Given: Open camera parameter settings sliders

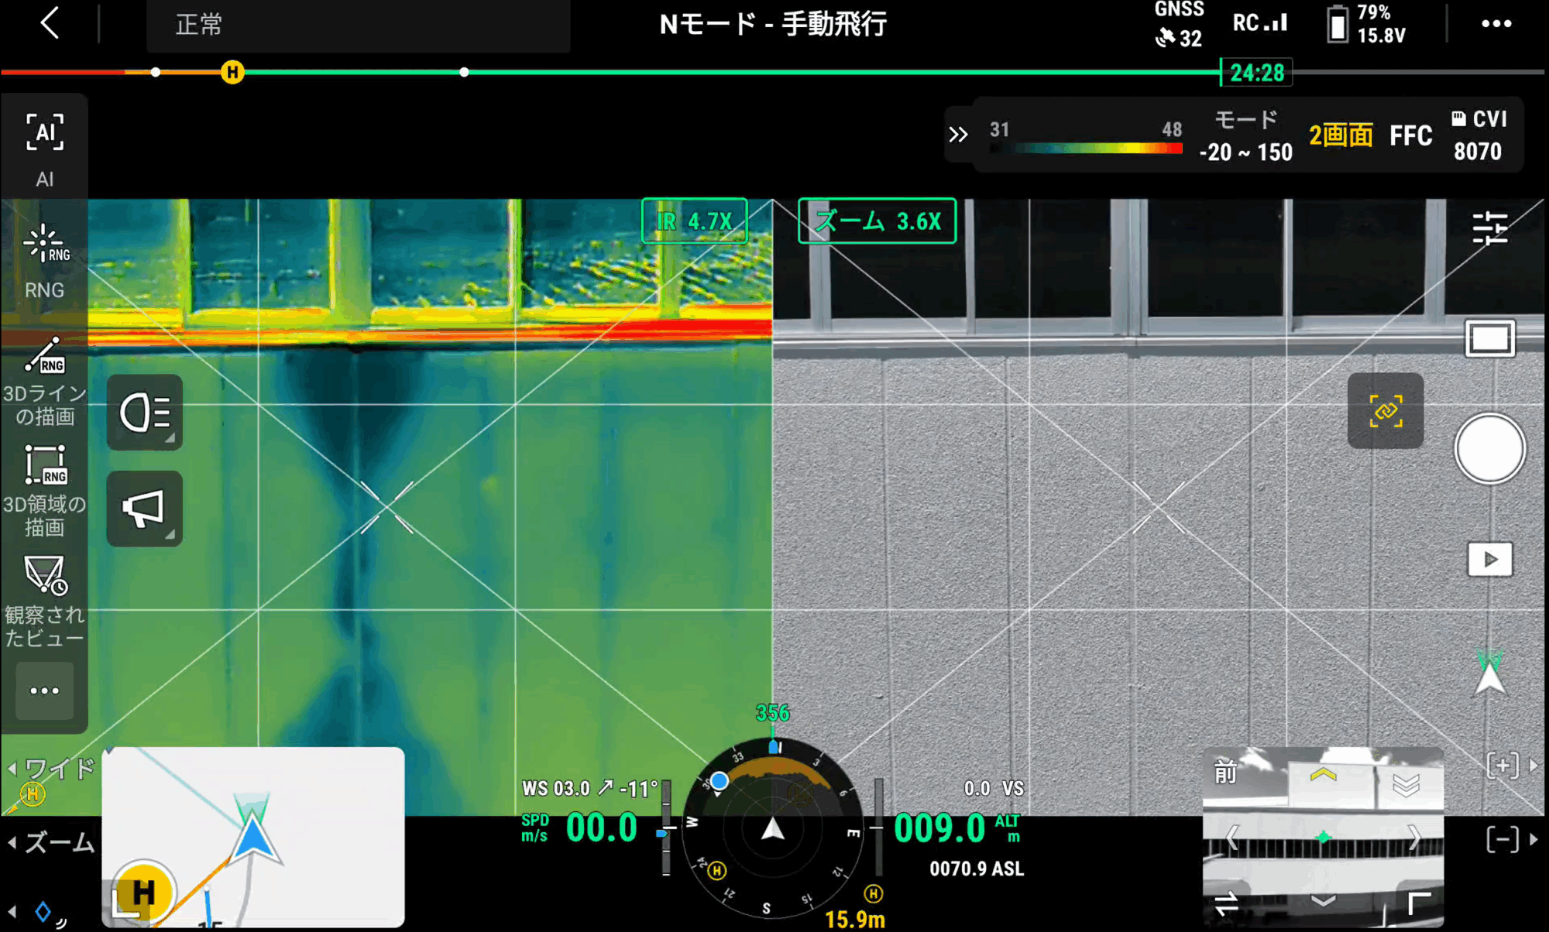Looking at the screenshot, I should (x=1489, y=229).
